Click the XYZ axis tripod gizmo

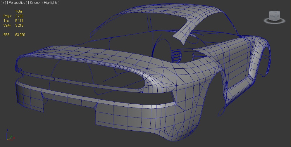[10, 135]
